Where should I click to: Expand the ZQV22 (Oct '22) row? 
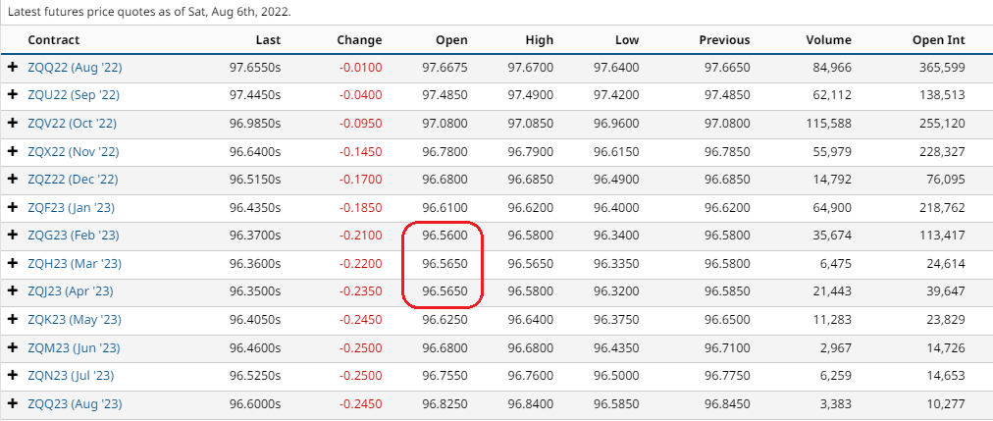(x=13, y=124)
